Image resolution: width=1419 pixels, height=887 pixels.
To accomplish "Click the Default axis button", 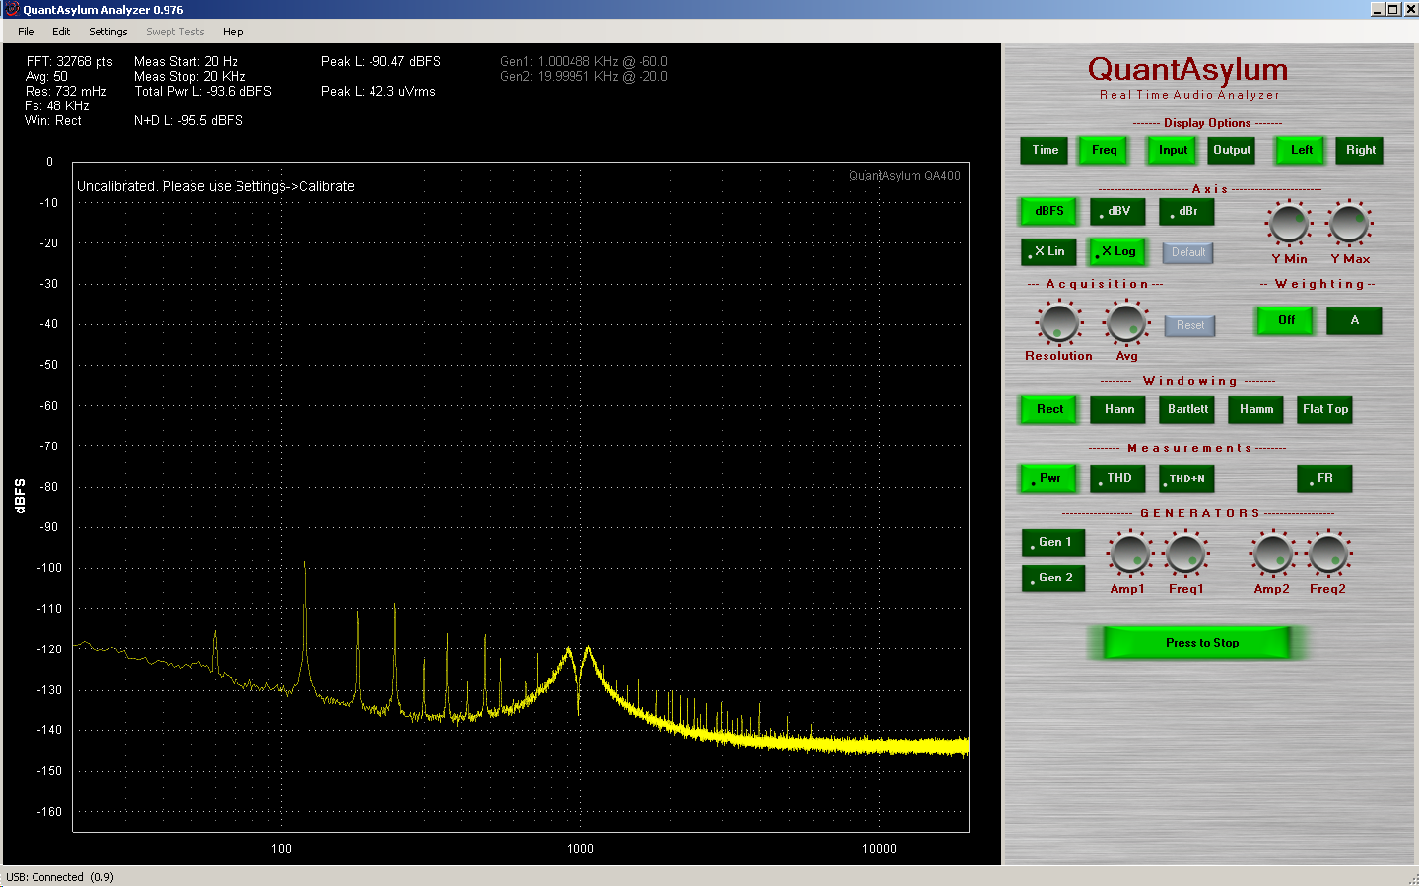I will click(x=1187, y=253).
